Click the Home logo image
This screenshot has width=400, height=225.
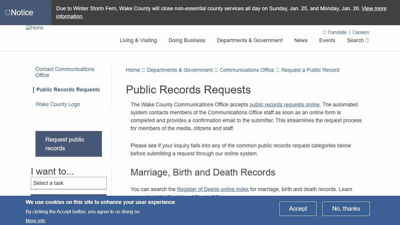click(35, 28)
